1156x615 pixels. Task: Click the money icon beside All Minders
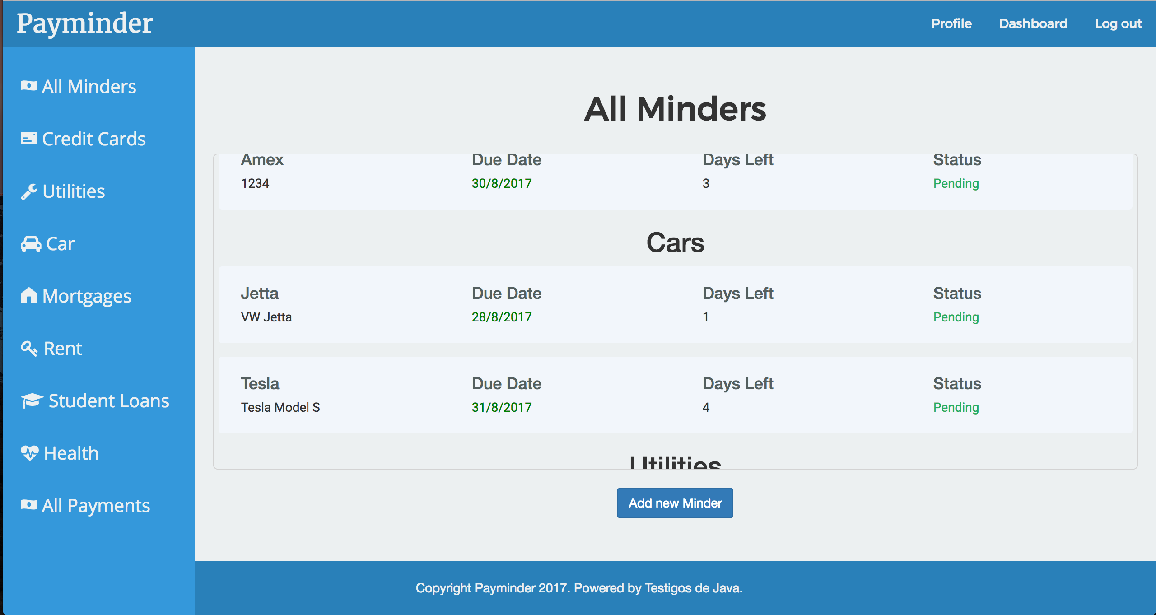(x=29, y=86)
